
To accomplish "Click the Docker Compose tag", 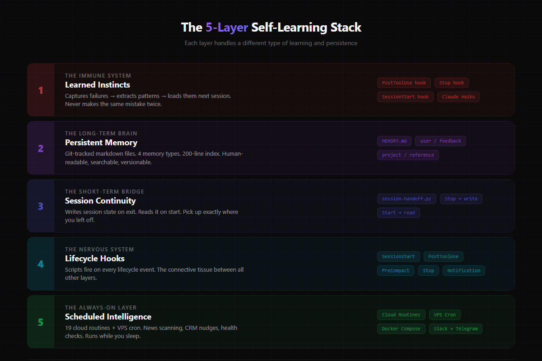I will [x=401, y=329].
